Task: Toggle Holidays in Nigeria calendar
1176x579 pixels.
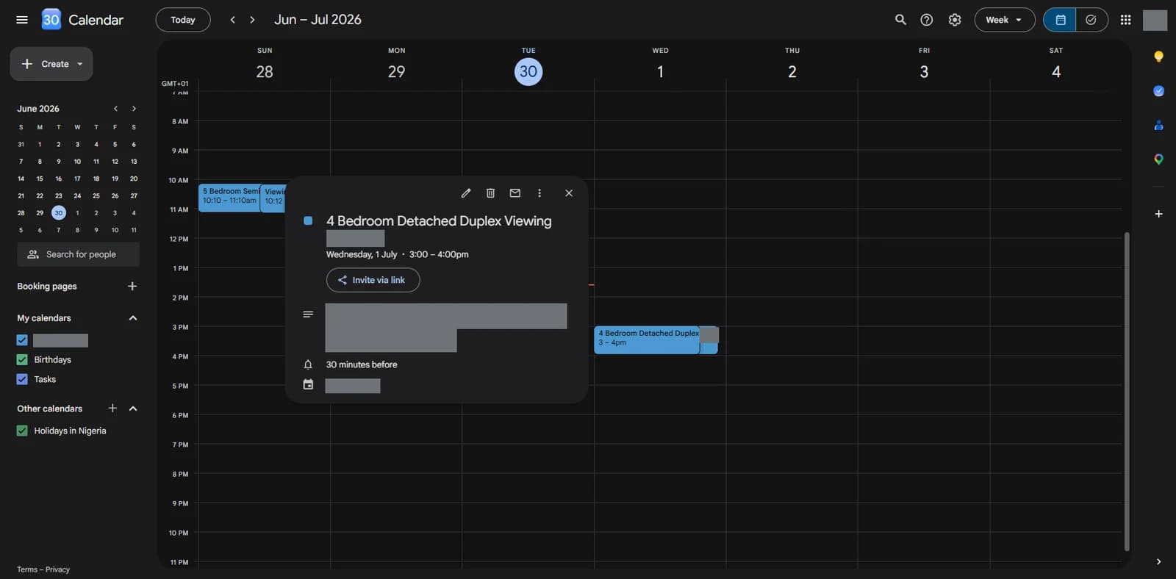Action: [22, 431]
